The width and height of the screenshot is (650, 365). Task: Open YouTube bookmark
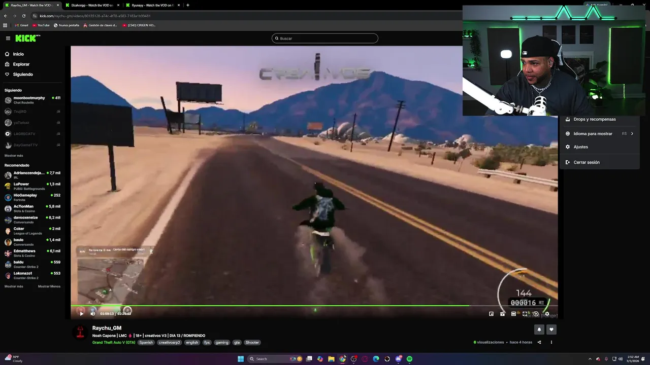pos(41,25)
